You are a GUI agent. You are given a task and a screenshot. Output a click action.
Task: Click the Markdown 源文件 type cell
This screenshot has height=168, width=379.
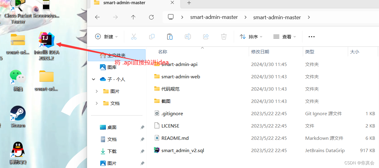[x=324, y=138]
